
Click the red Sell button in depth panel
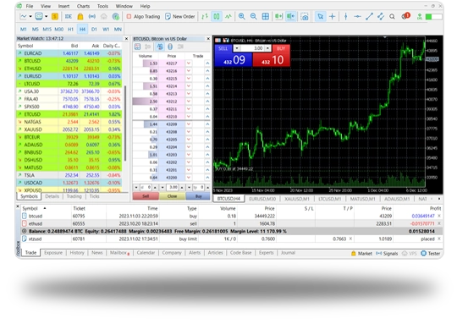[146, 196]
